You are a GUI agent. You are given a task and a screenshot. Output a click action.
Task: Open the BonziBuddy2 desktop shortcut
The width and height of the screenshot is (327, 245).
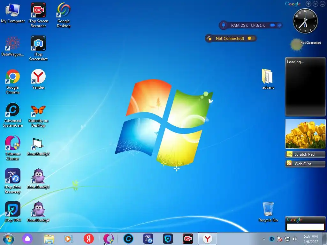click(x=38, y=146)
